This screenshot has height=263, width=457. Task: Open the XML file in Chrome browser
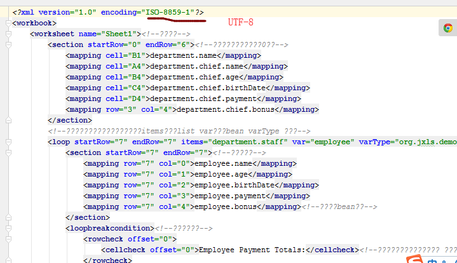pos(448,28)
